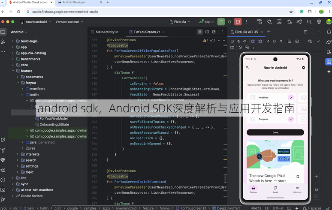Click UTF-8 encoding in status bar
332x210 pixels.
point(278,208)
